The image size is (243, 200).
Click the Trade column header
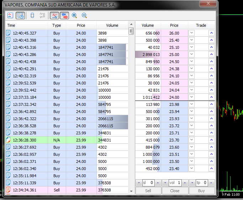tap(201, 25)
